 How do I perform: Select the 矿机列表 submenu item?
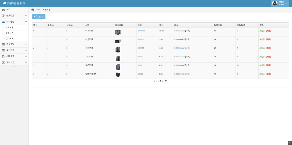point(10,33)
